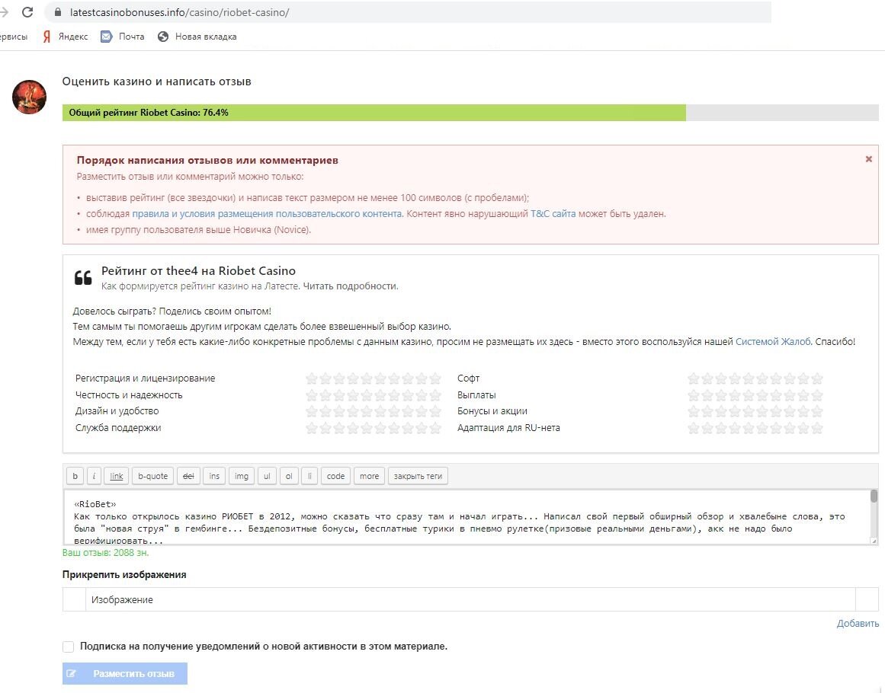Click the user avatar image
This screenshot has height=693, width=885.
point(30,97)
